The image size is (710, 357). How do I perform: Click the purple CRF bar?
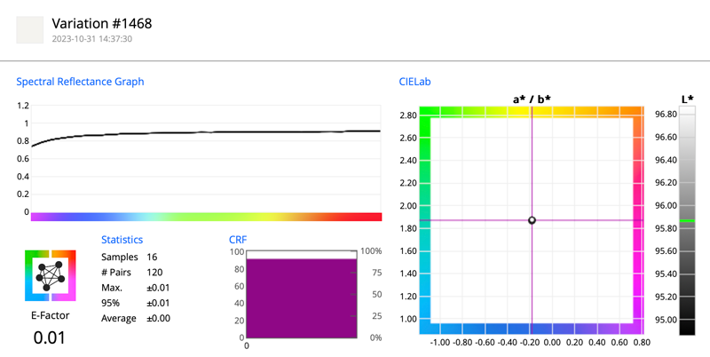302,298
